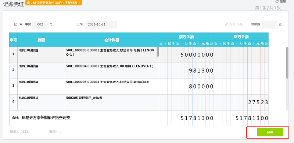The image size is (294, 143).
Task: Click the date field 2021-10-31
Action: point(101,24)
